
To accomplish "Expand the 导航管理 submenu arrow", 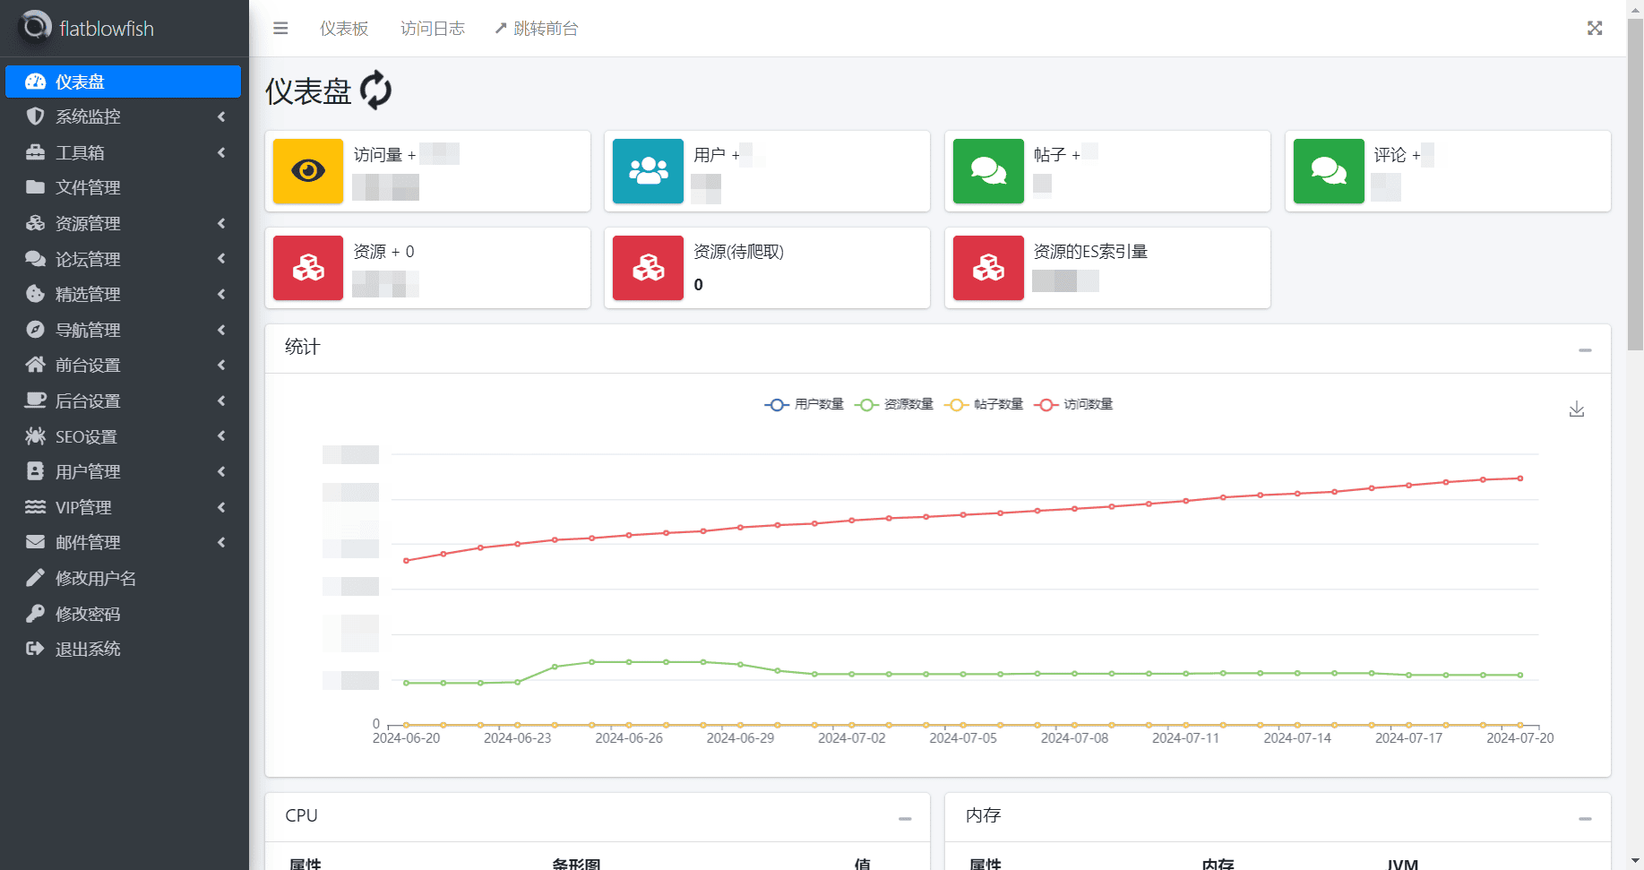I will point(221,330).
